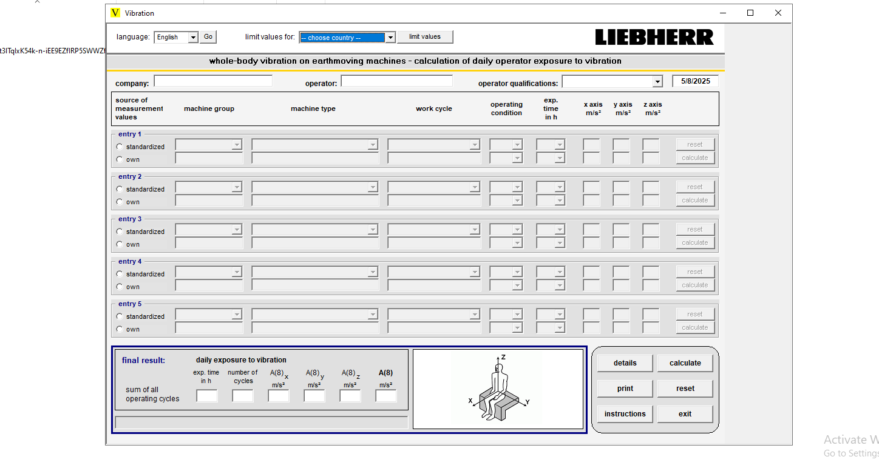Open entry 1 machine type dropdown
The height and width of the screenshot is (474, 879).
tap(372, 145)
